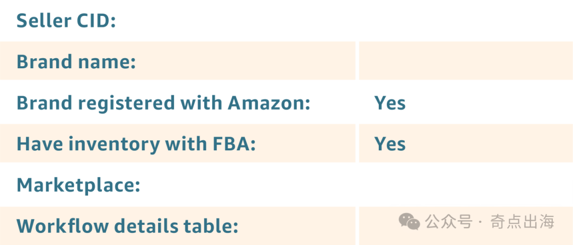Viewport: 573px width, 245px height.
Task: Select the empty Marketplace value cell
Action: (x=466, y=185)
